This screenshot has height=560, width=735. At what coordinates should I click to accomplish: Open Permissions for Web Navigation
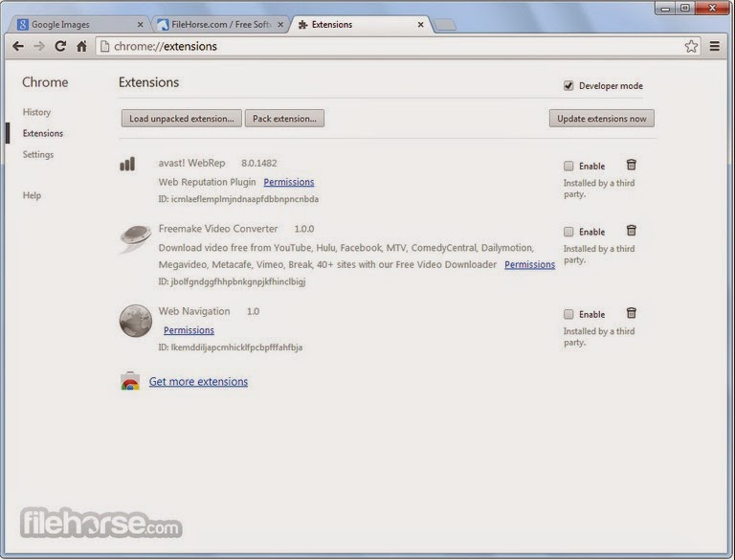pos(189,330)
